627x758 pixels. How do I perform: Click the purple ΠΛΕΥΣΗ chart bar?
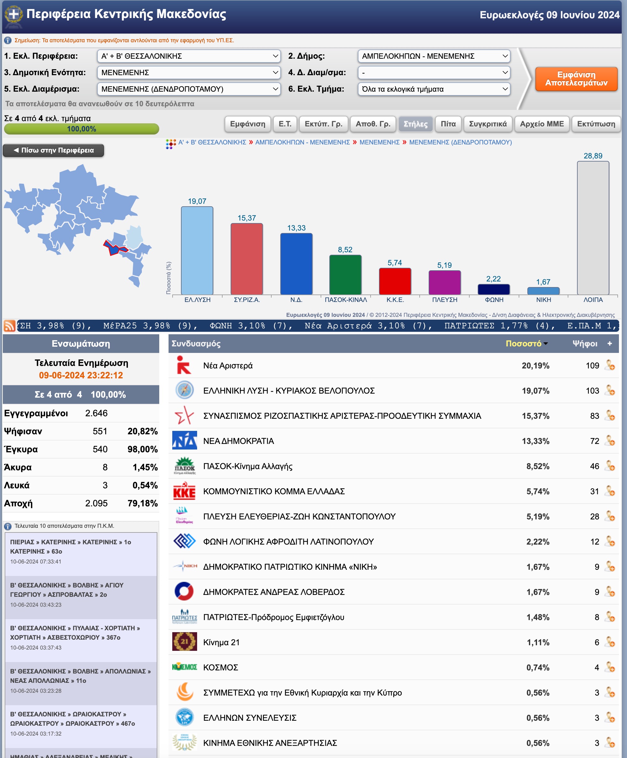[444, 282]
